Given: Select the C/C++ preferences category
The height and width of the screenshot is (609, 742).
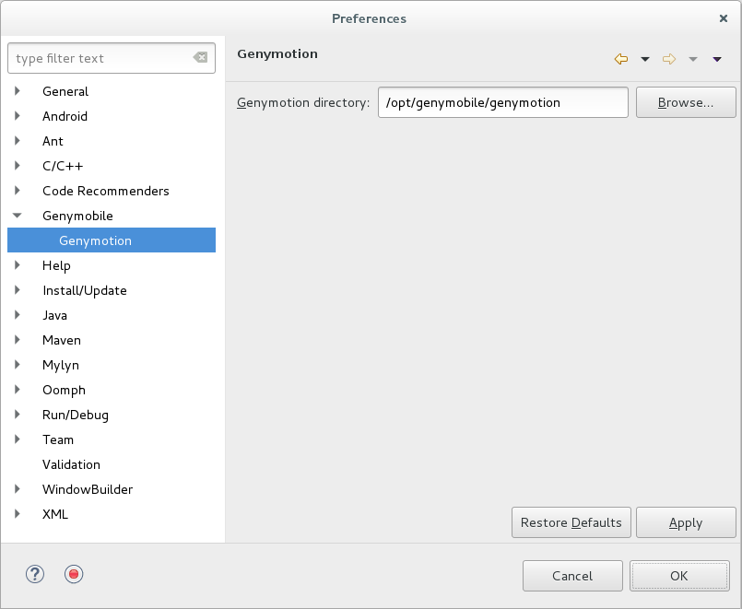Looking at the screenshot, I should point(63,166).
